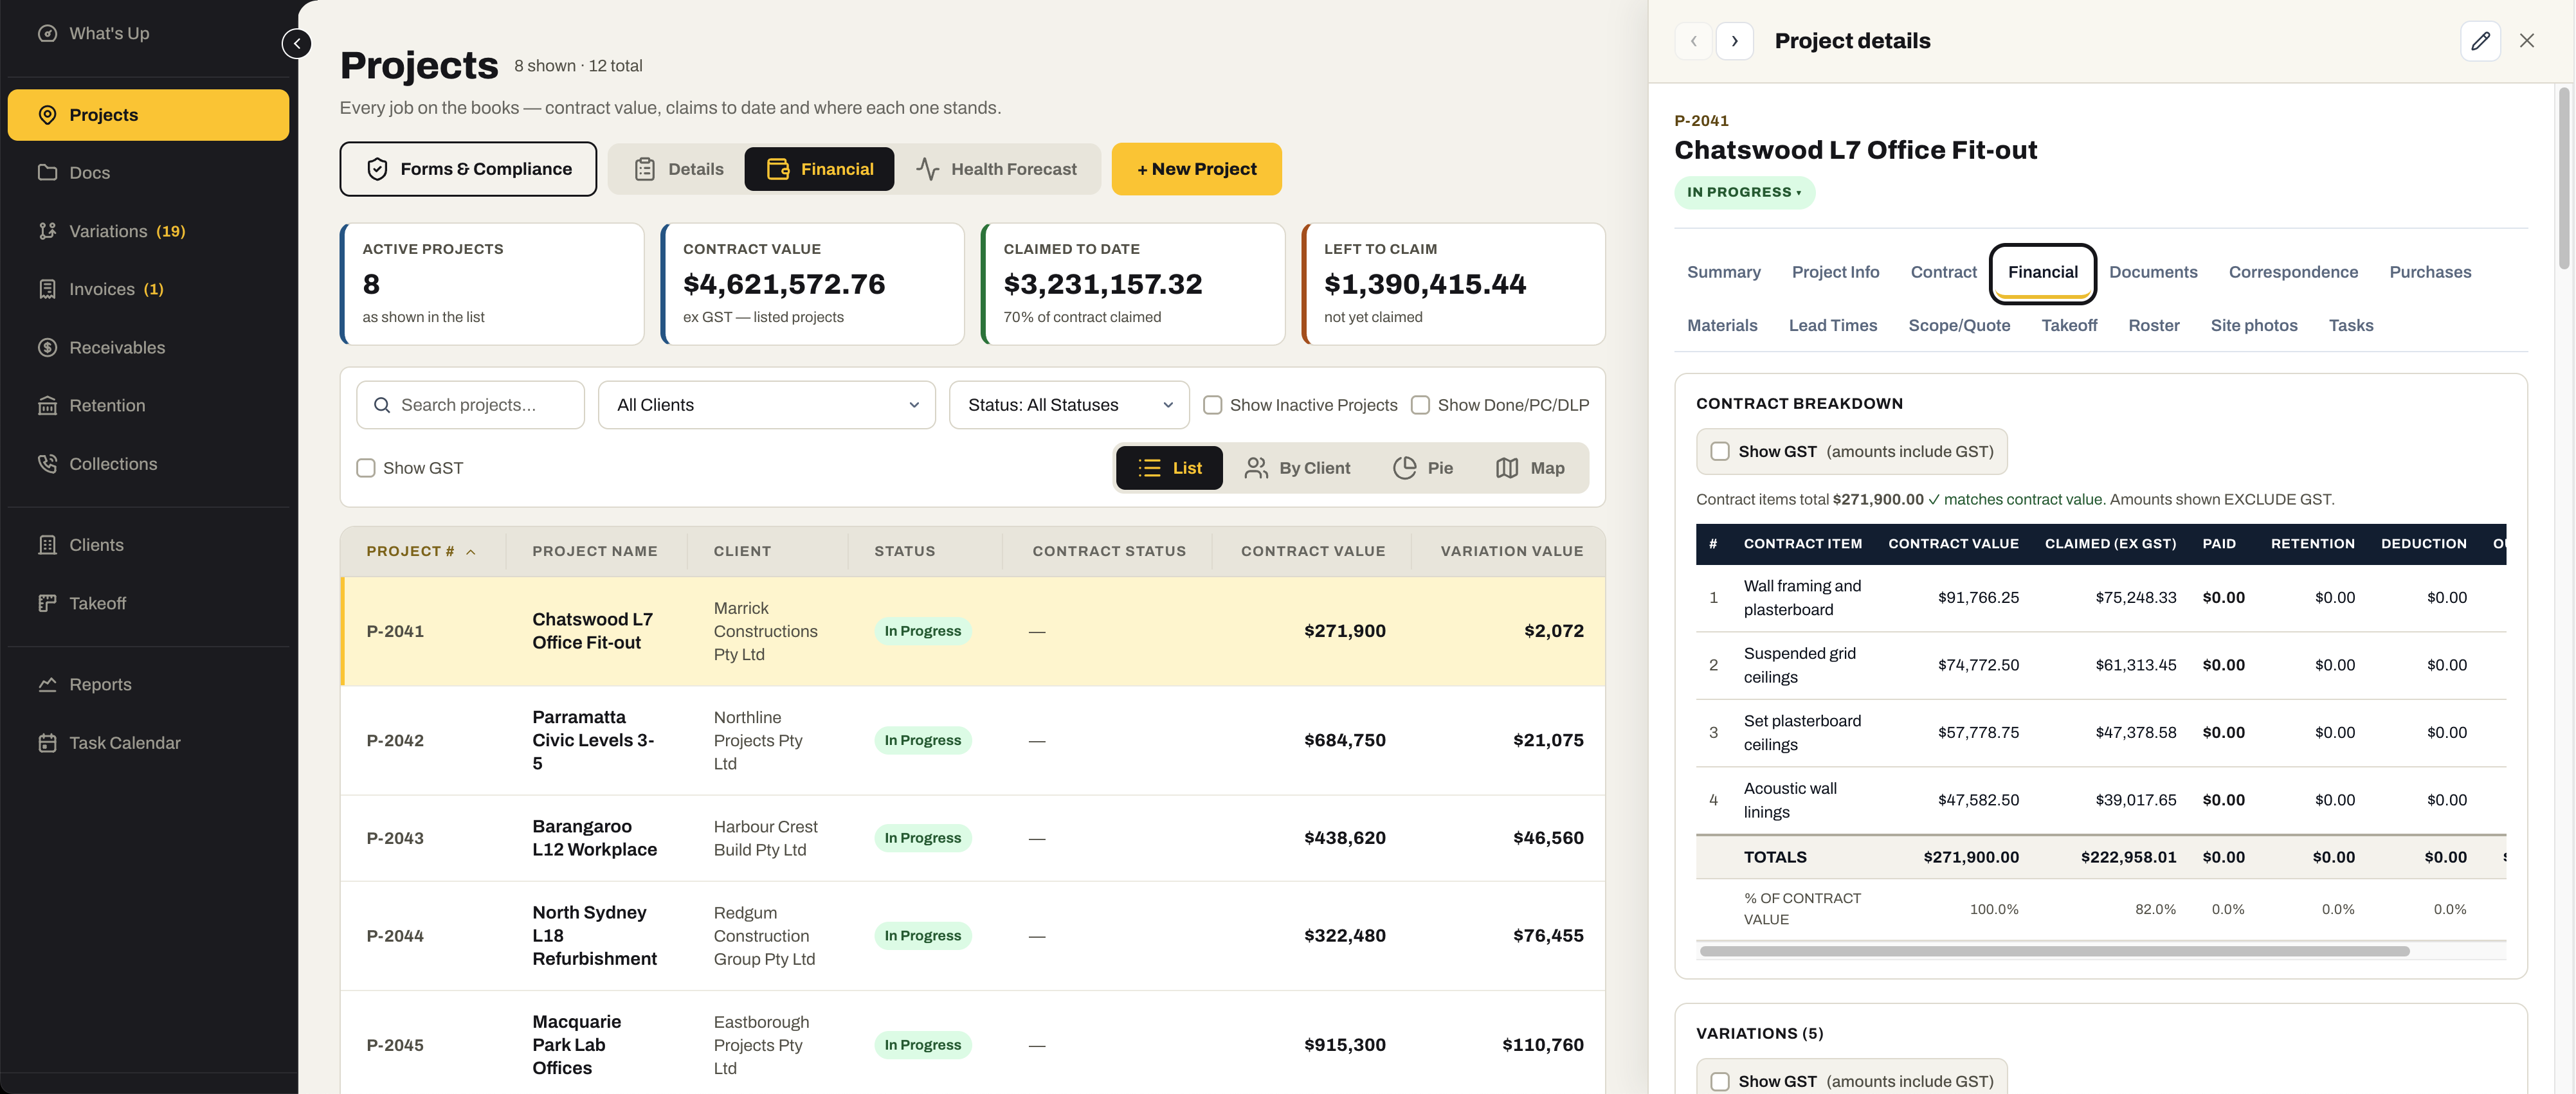
Task: Switch to the Documents tab
Action: pos(2153,272)
